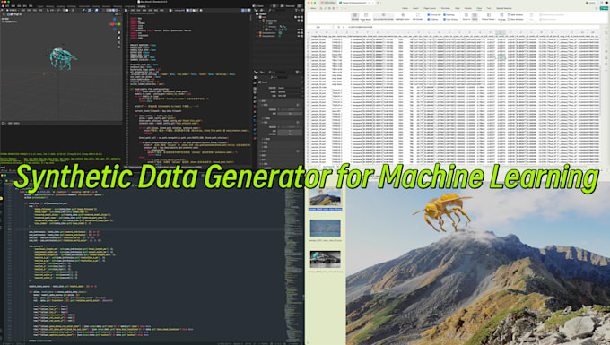Click green Y axis on Blender viewport gizmo
The image size is (610, 345).
point(118,24)
